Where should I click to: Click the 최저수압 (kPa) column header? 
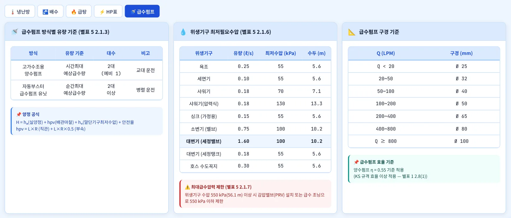click(281, 53)
